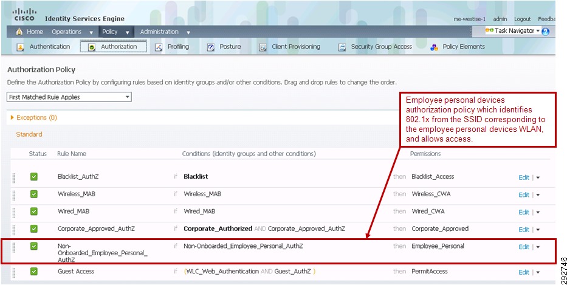
Task: Click the Employee_Personal permission text
Action: 438,246
